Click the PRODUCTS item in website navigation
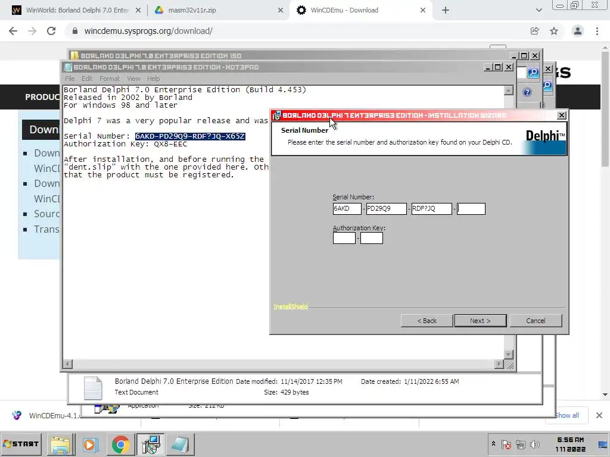This screenshot has width=610, height=457. [42, 97]
